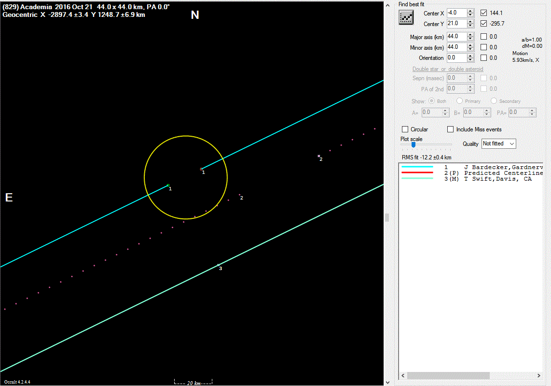Click the Find best fit chart icon
Screen dimensions: 551x386
pos(406,17)
